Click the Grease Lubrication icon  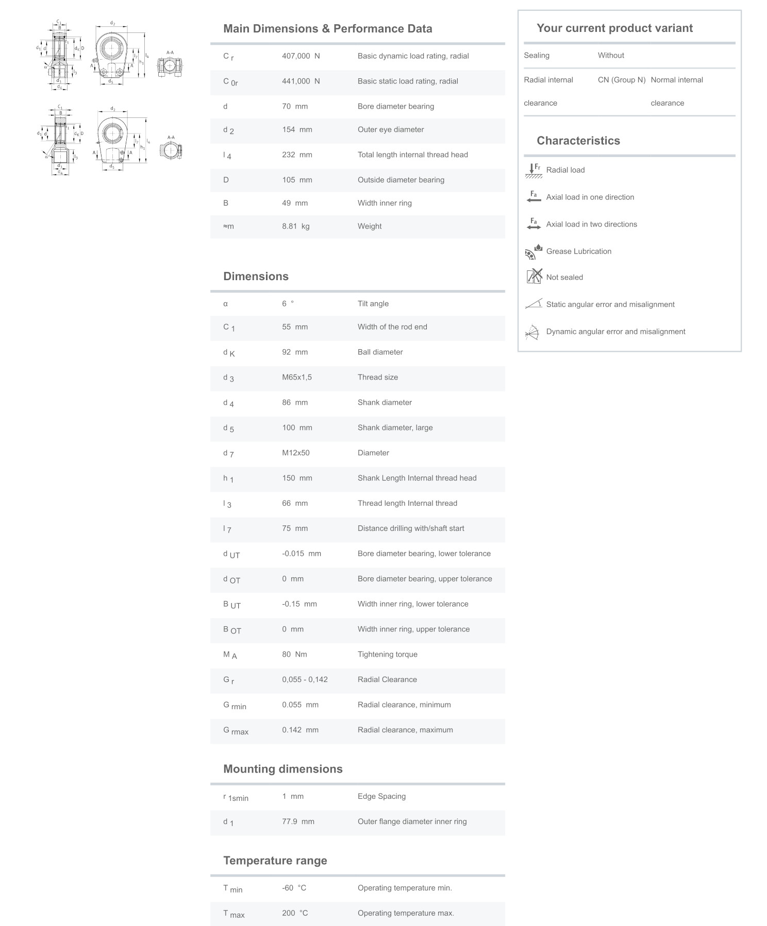click(x=533, y=251)
